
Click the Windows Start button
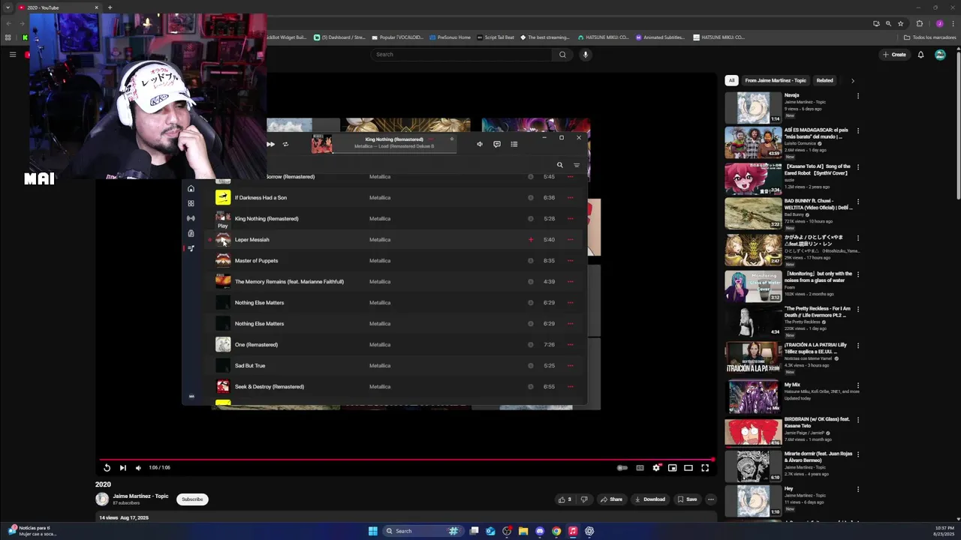pos(373,531)
